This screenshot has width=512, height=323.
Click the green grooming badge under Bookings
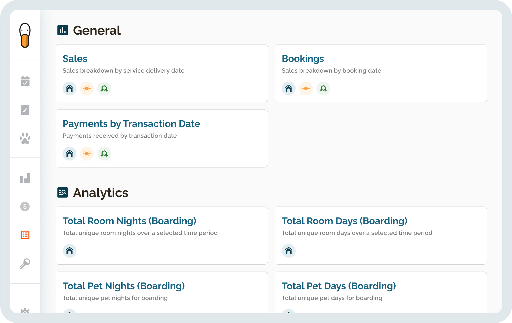323,89
